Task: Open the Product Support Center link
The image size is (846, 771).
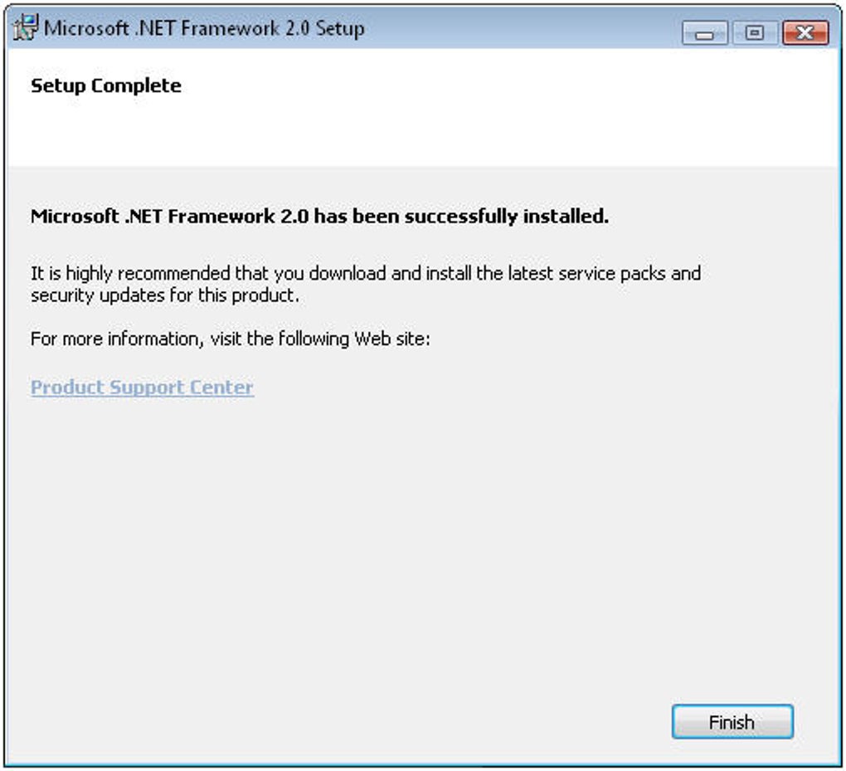Action: [142, 388]
